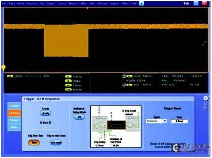Open the Trigger Reset Type dropdown
This screenshot has width=212, height=158.
157,121
